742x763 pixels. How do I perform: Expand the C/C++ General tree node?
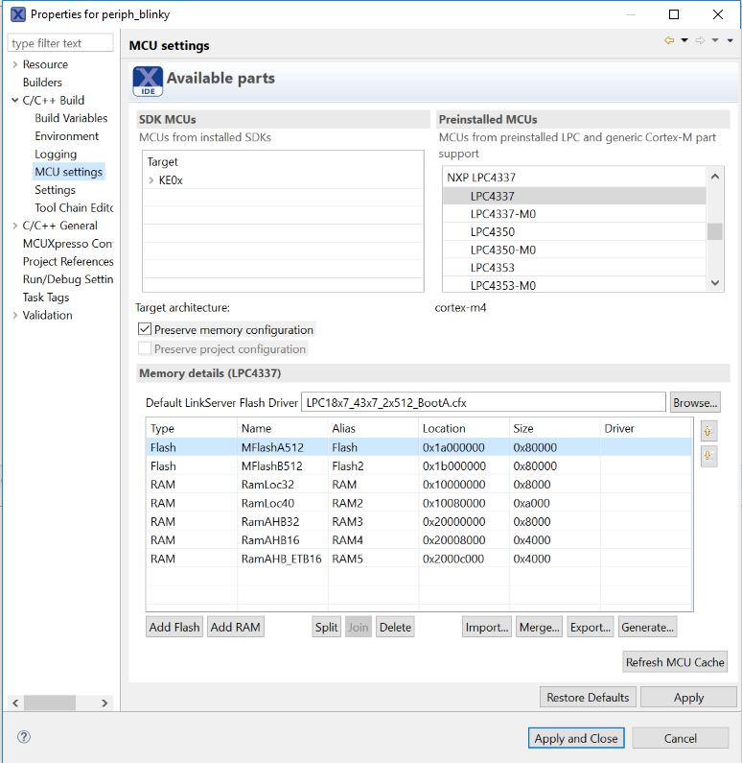pyautogui.click(x=14, y=226)
